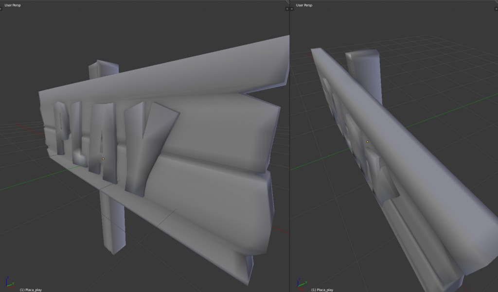Select the letter P on the sign
This screenshot has height=292, width=498.
(x=61, y=127)
